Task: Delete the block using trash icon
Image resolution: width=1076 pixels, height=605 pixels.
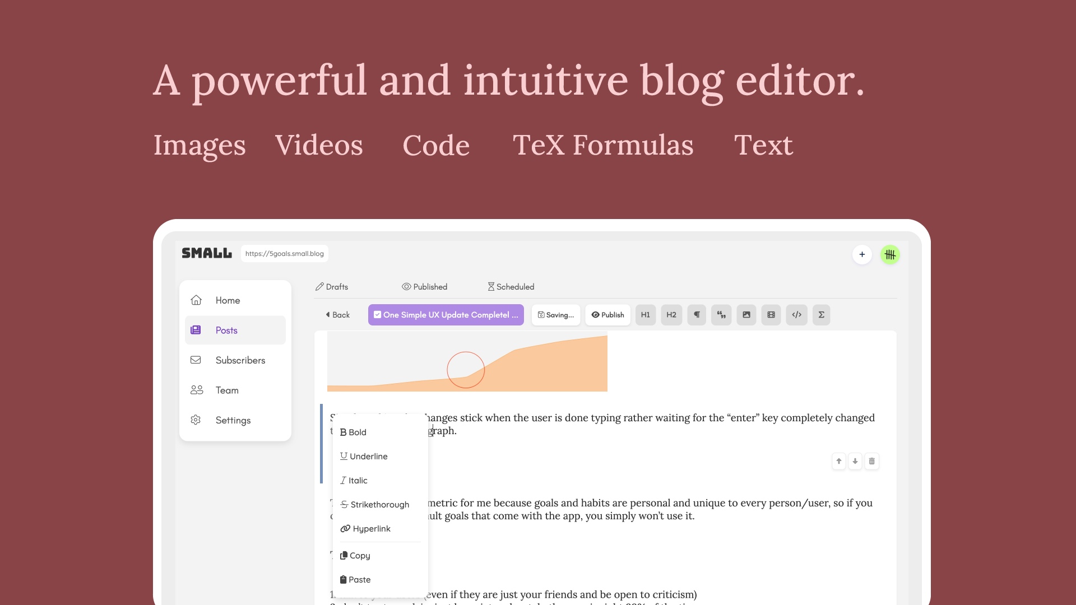Action: tap(872, 461)
